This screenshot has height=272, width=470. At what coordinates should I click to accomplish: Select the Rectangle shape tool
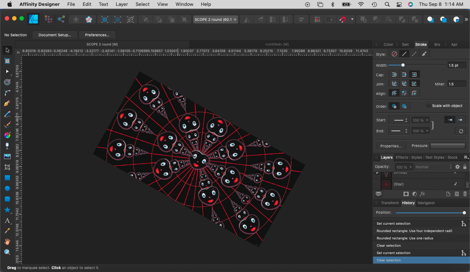(7, 178)
